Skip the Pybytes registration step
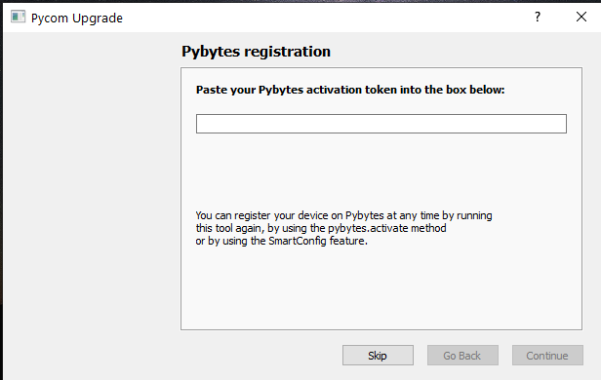The height and width of the screenshot is (380, 601). [378, 355]
